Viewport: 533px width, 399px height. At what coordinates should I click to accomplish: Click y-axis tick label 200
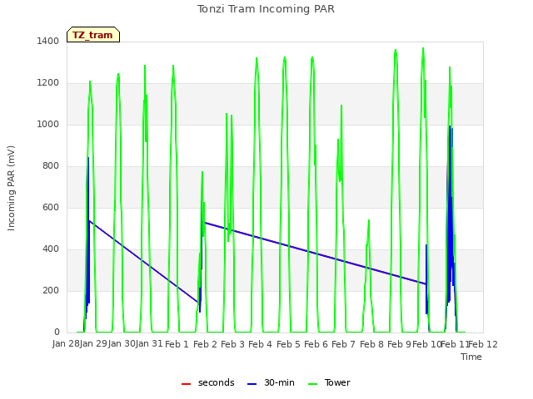(51, 290)
